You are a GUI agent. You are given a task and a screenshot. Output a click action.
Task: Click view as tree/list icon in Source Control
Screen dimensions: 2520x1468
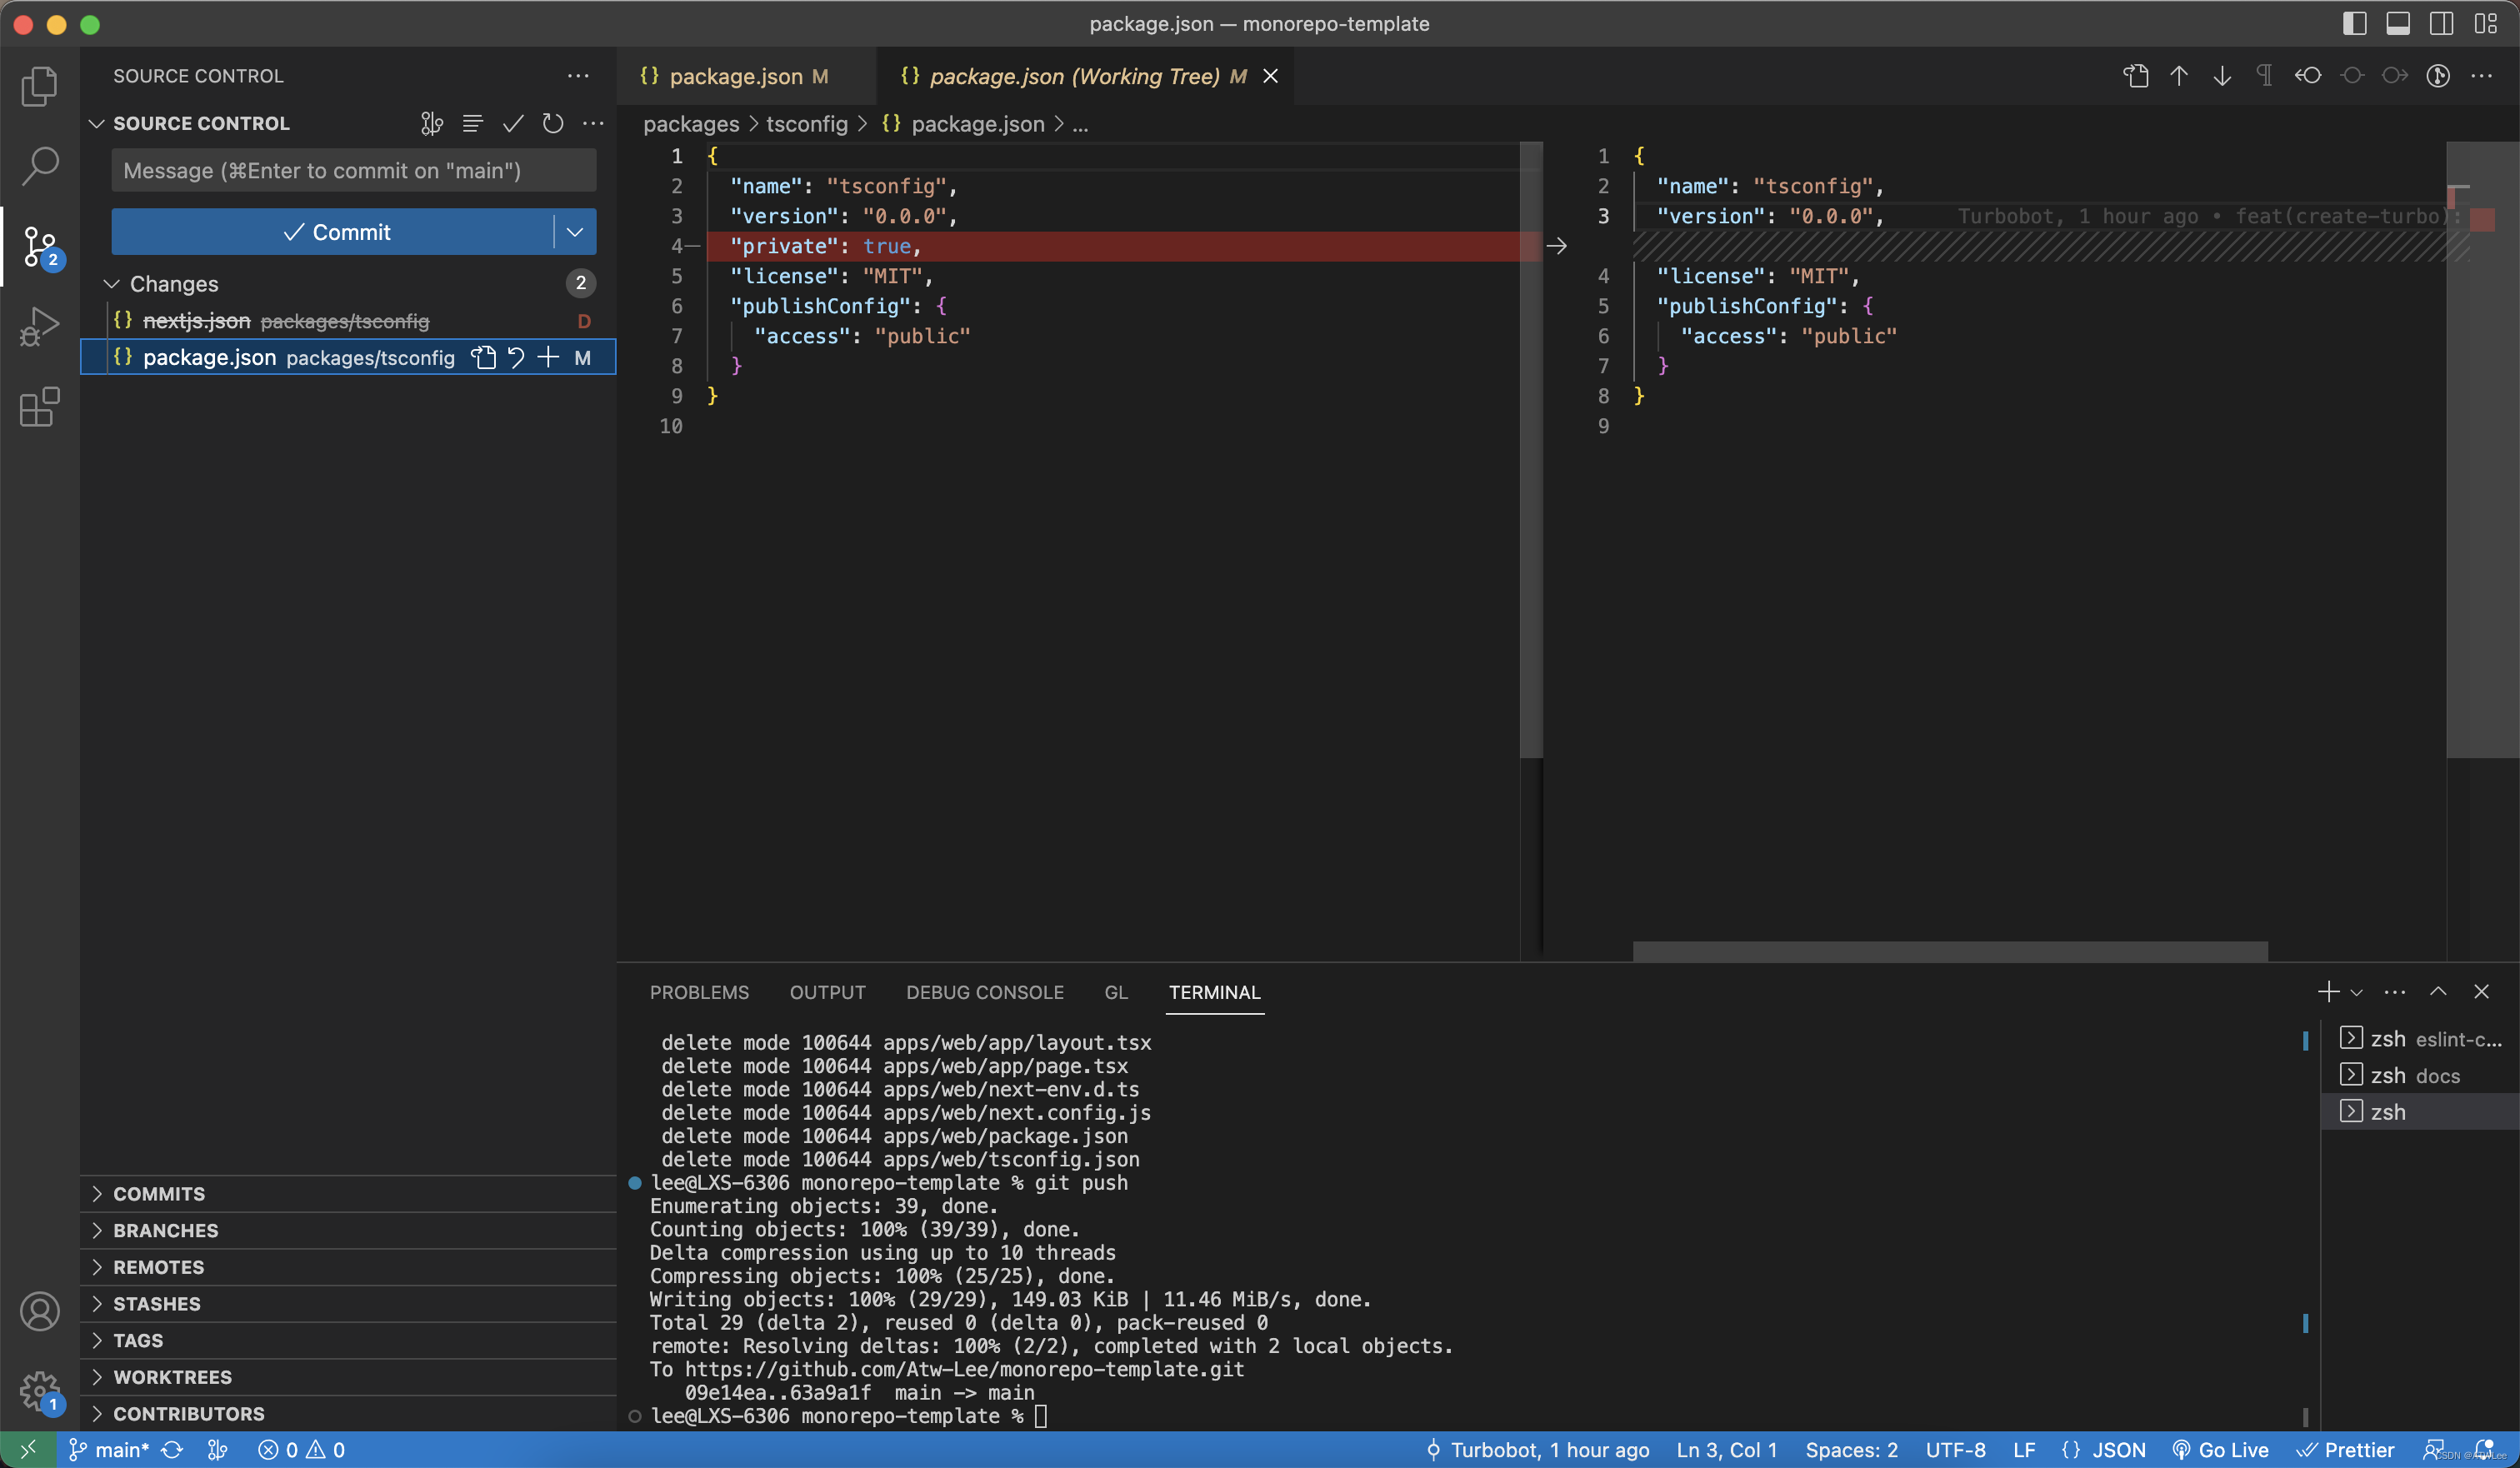pos(472,123)
